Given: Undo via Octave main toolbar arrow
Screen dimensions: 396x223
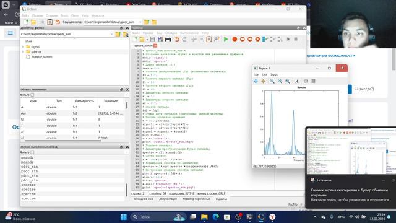Looking at the screenshot, I should point(58,22).
